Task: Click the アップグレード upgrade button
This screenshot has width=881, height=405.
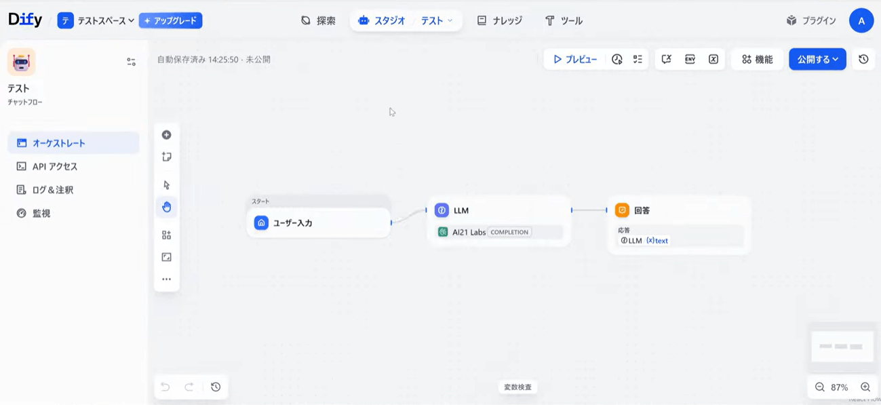Action: [170, 21]
